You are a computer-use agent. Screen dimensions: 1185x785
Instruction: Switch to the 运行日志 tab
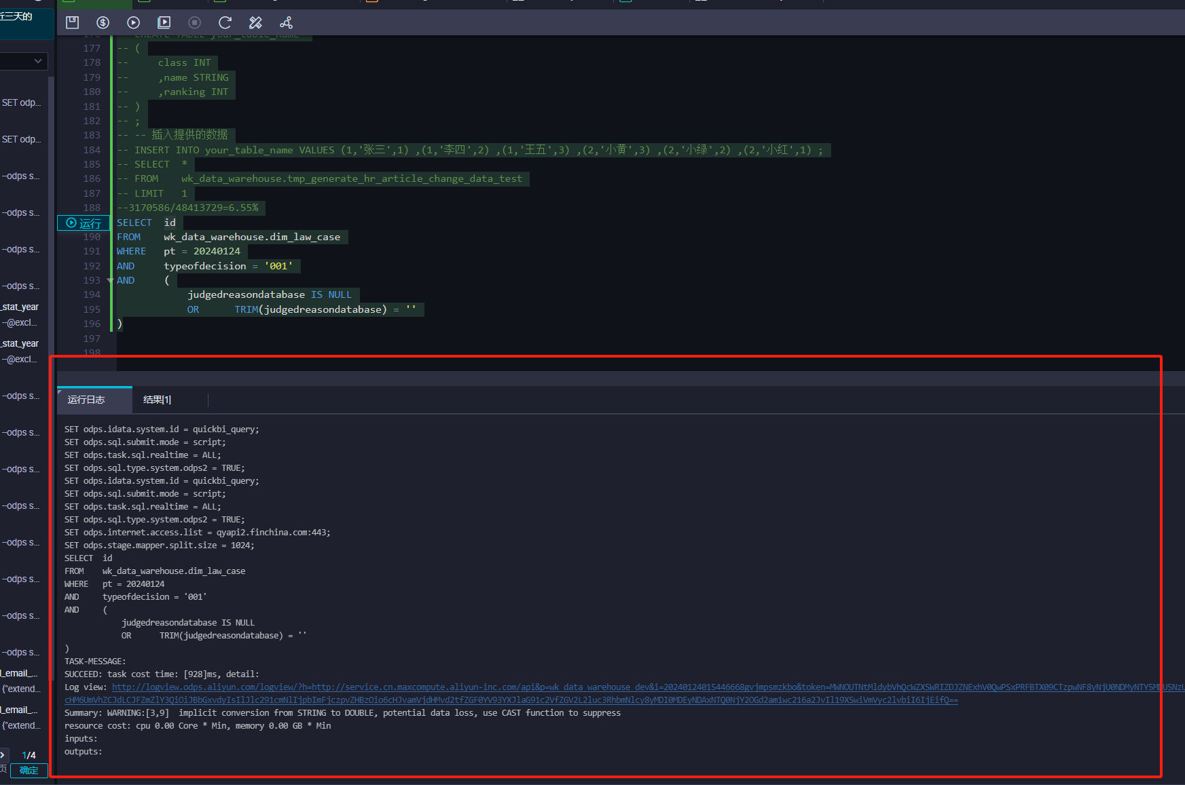point(95,400)
